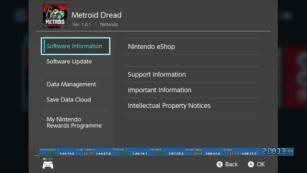Click the 1:45:57.8 split time
The width and height of the screenshot is (307, 173).
(104, 154)
